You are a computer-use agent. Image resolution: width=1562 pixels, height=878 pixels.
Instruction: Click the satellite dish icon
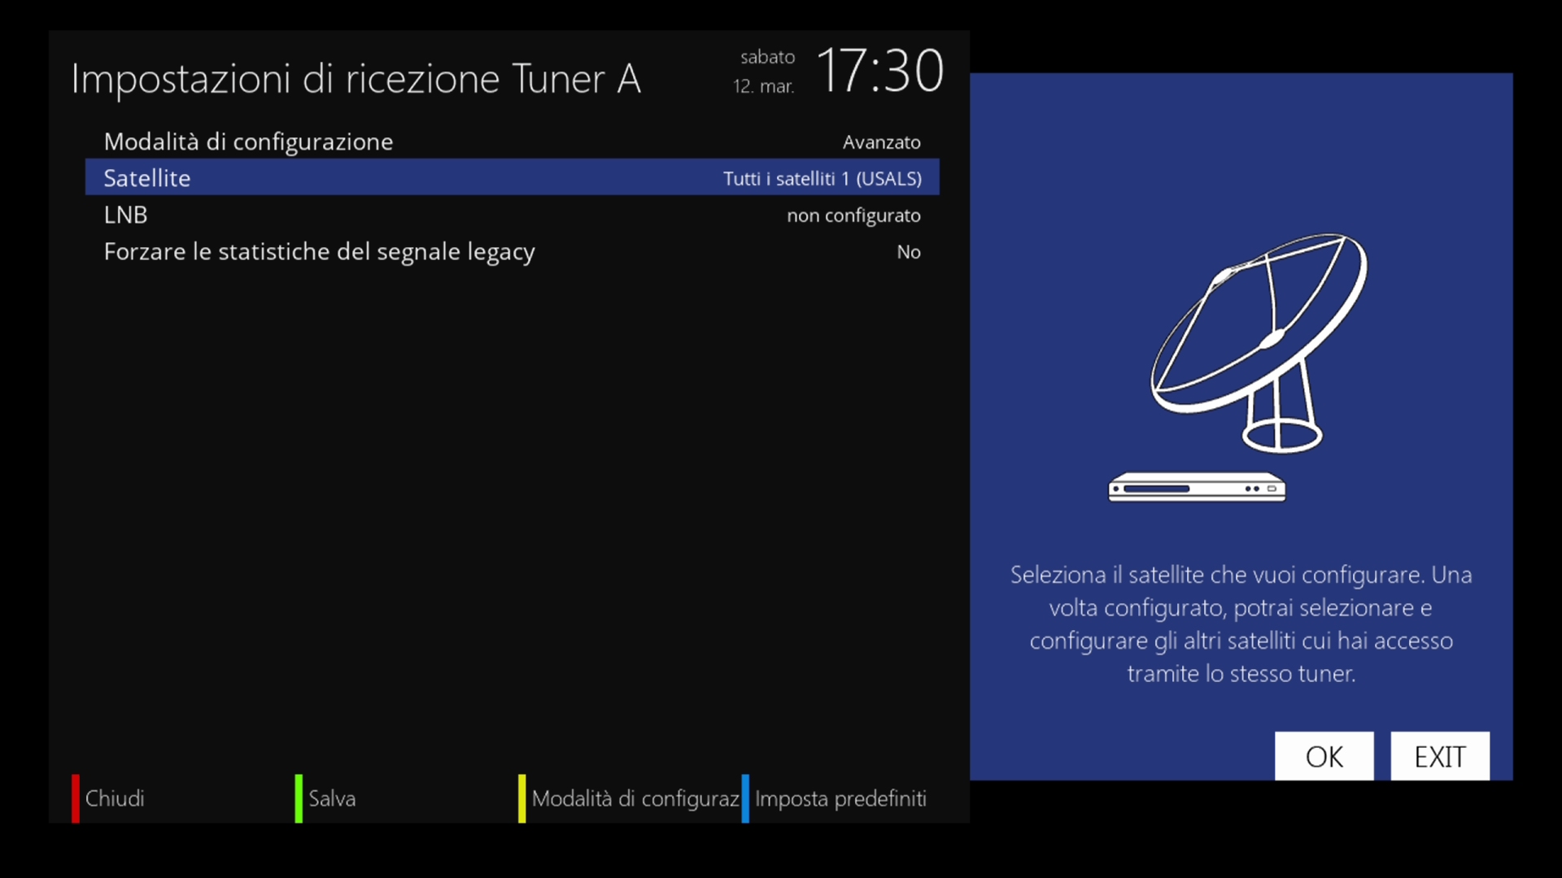tap(1259, 342)
